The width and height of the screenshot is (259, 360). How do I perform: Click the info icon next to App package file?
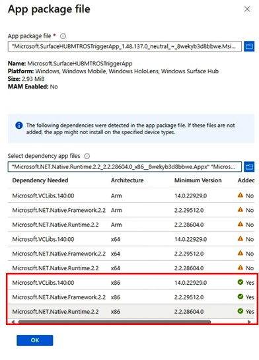pyautogui.click(x=63, y=36)
